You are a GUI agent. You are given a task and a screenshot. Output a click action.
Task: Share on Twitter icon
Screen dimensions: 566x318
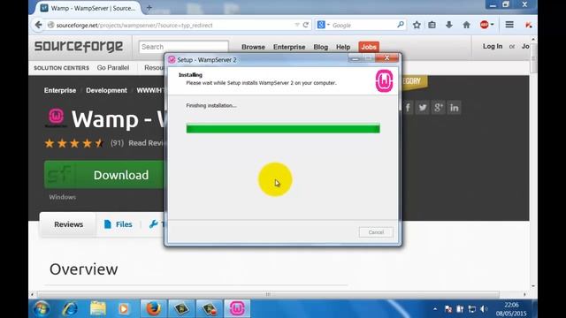pos(423,108)
